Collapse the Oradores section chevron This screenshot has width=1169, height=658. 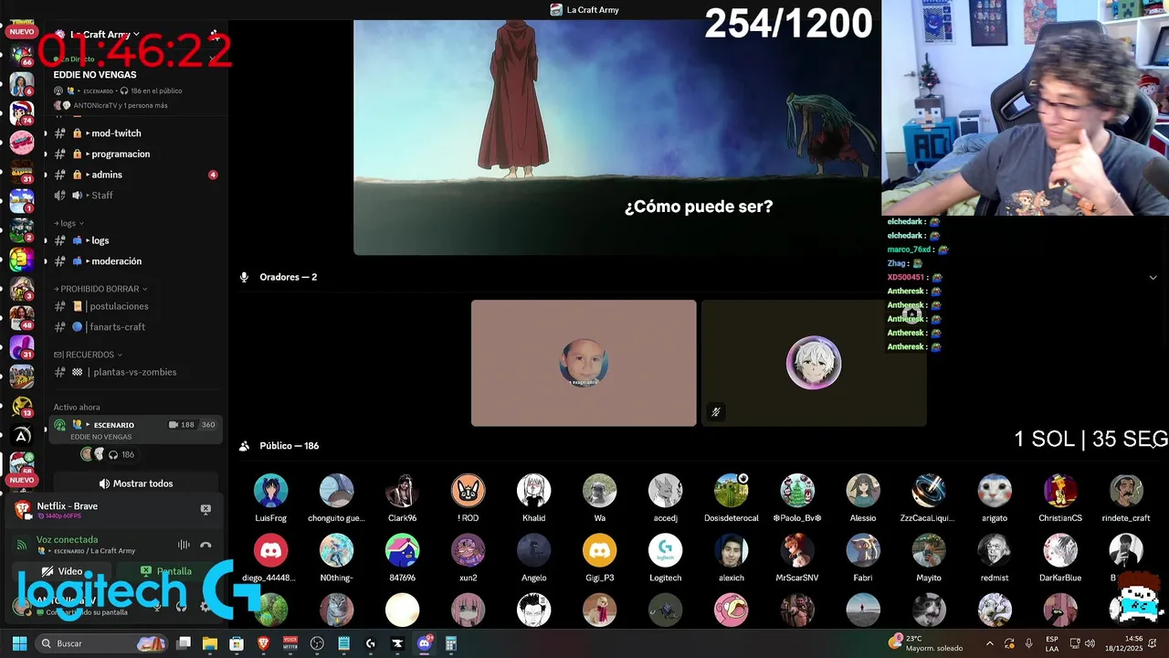(1153, 278)
